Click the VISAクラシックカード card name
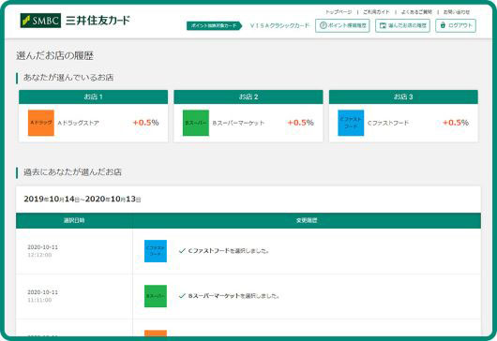This screenshot has width=497, height=341. coord(279,25)
